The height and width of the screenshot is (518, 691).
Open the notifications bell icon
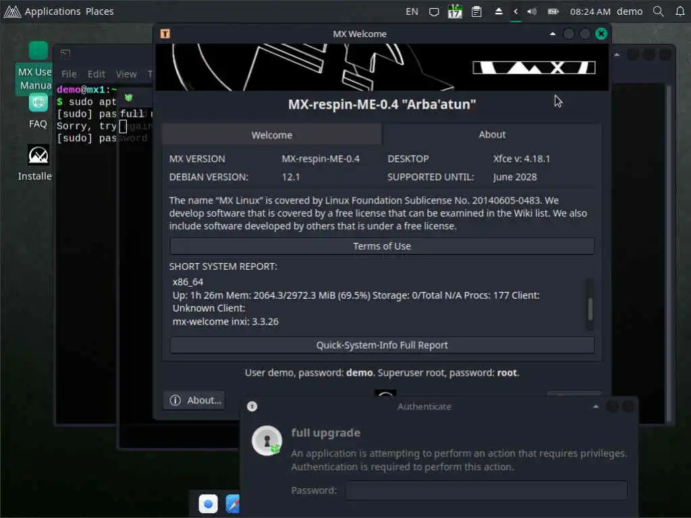coord(680,11)
